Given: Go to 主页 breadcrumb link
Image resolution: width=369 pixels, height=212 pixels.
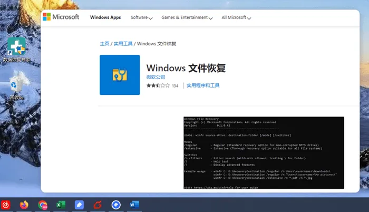Looking at the screenshot, I should tap(104, 44).
